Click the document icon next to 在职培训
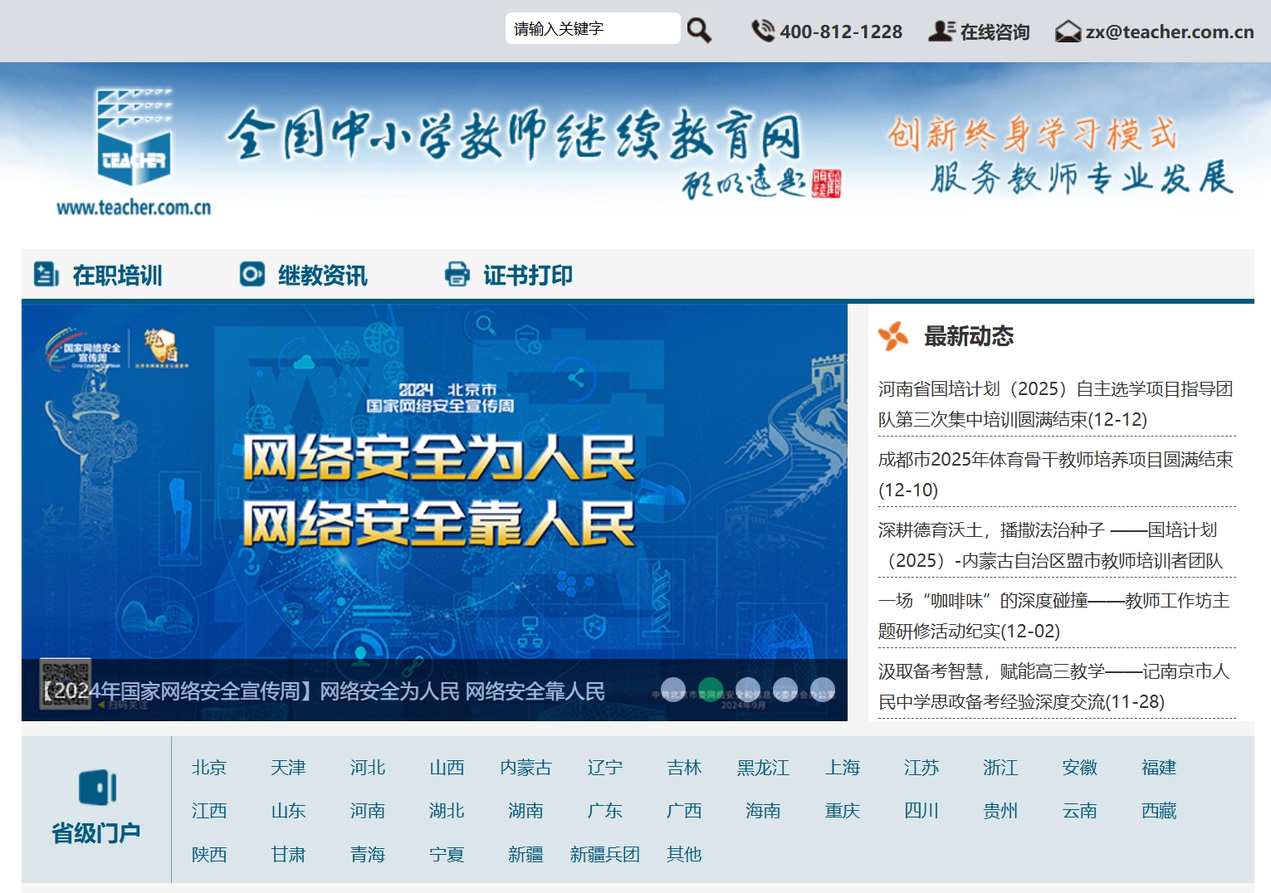Image resolution: width=1271 pixels, height=893 pixels. [43, 274]
